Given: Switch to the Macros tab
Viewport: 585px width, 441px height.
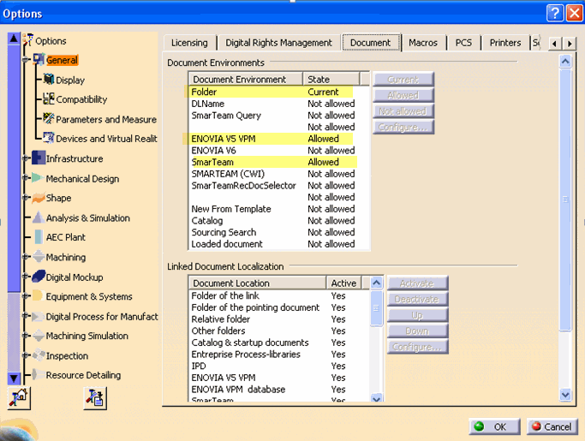Looking at the screenshot, I should 423,43.
